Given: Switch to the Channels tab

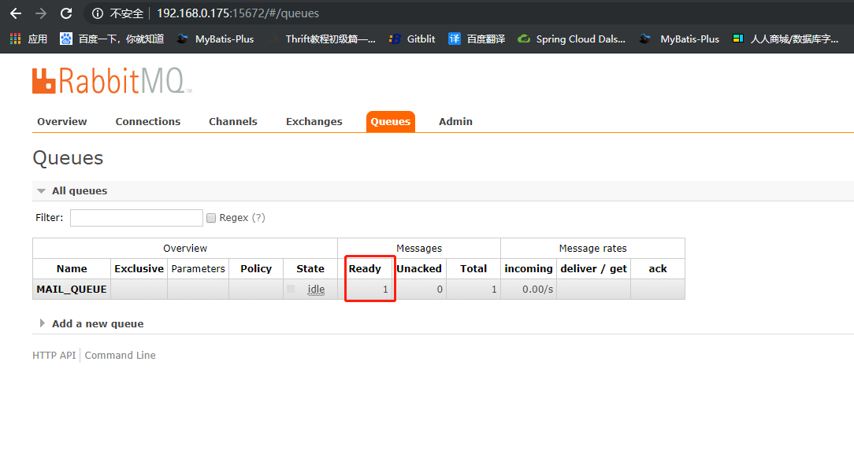Looking at the screenshot, I should (x=233, y=121).
